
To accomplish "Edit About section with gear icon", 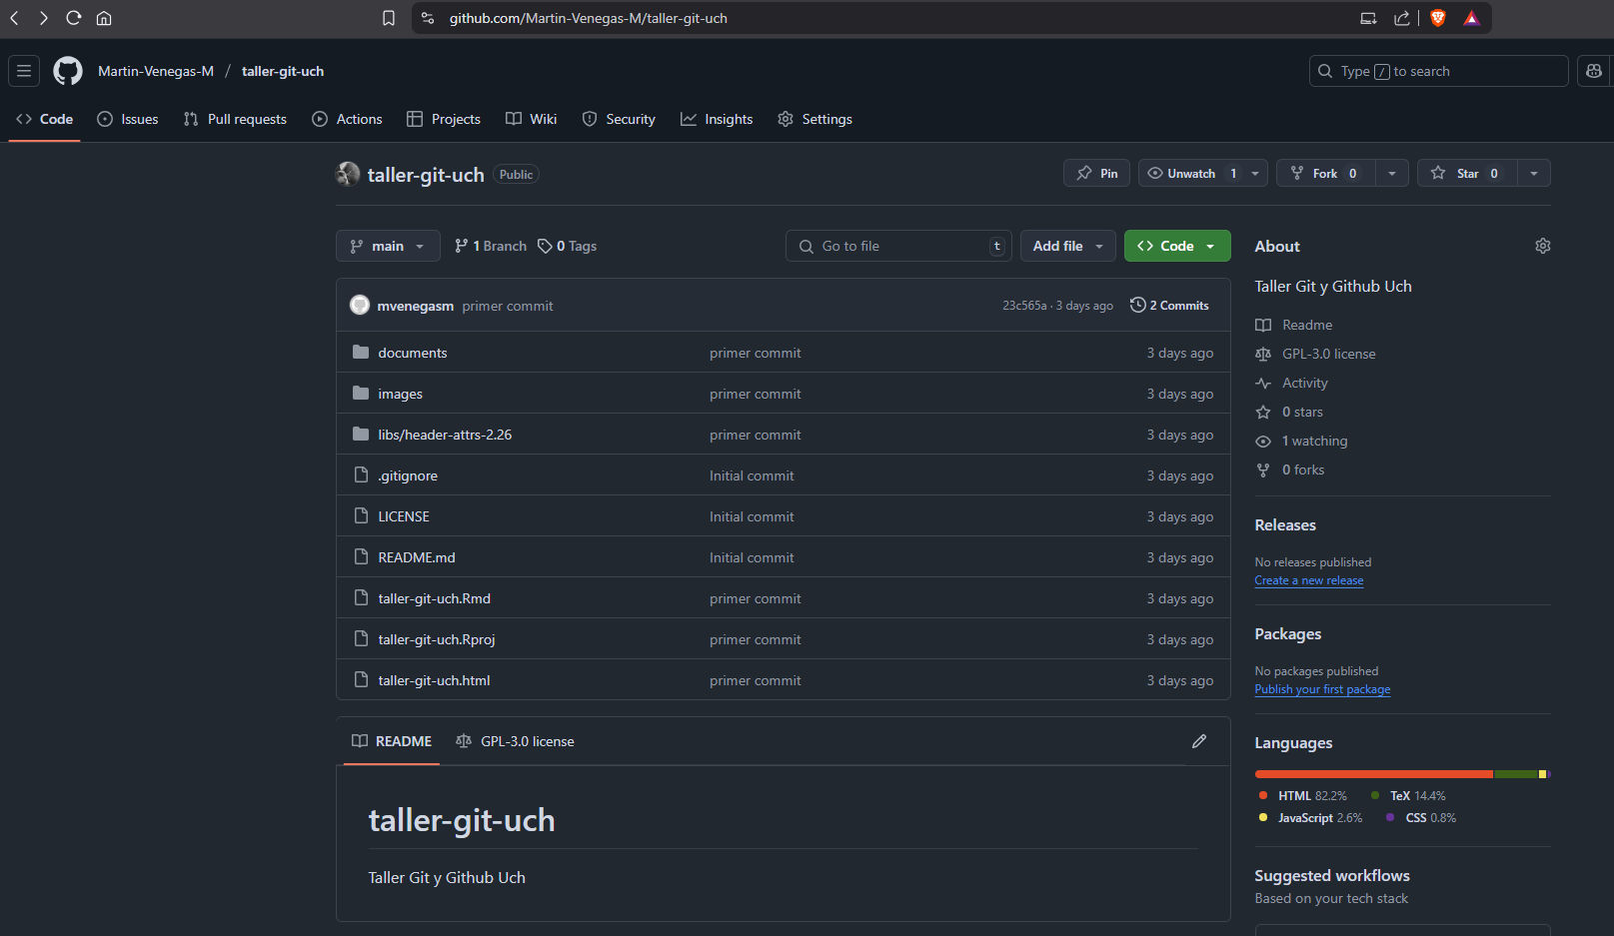I will (x=1543, y=246).
